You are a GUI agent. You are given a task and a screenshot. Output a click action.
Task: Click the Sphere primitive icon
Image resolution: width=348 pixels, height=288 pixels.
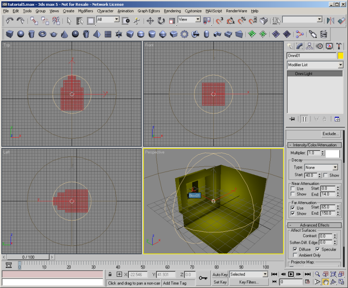[21, 34]
